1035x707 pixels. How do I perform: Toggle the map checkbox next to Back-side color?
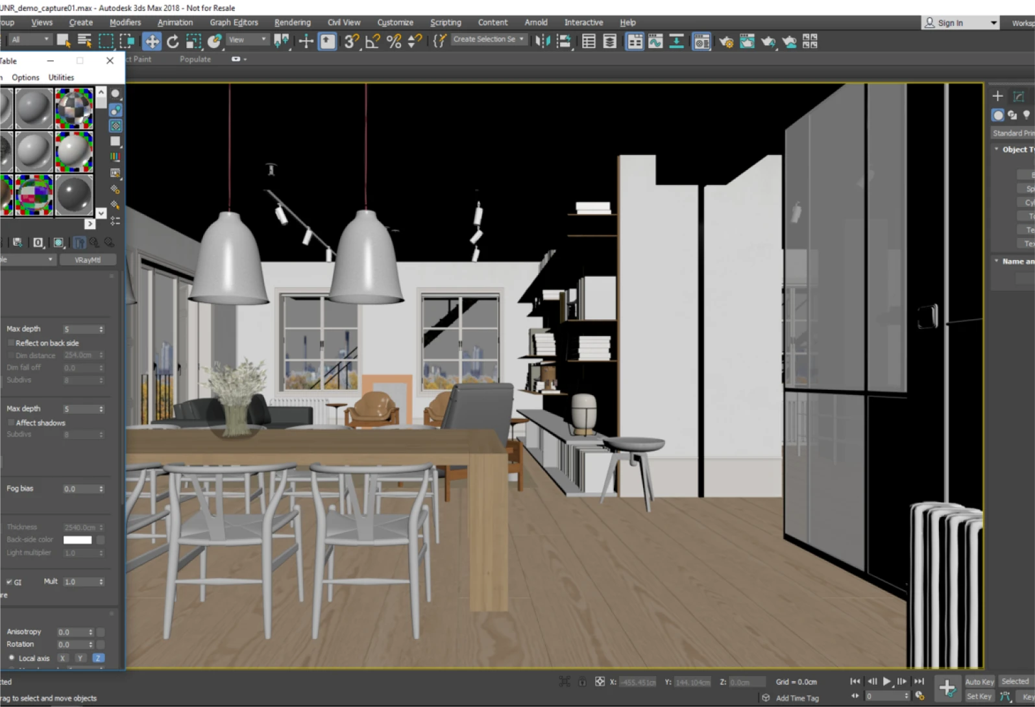coord(101,540)
